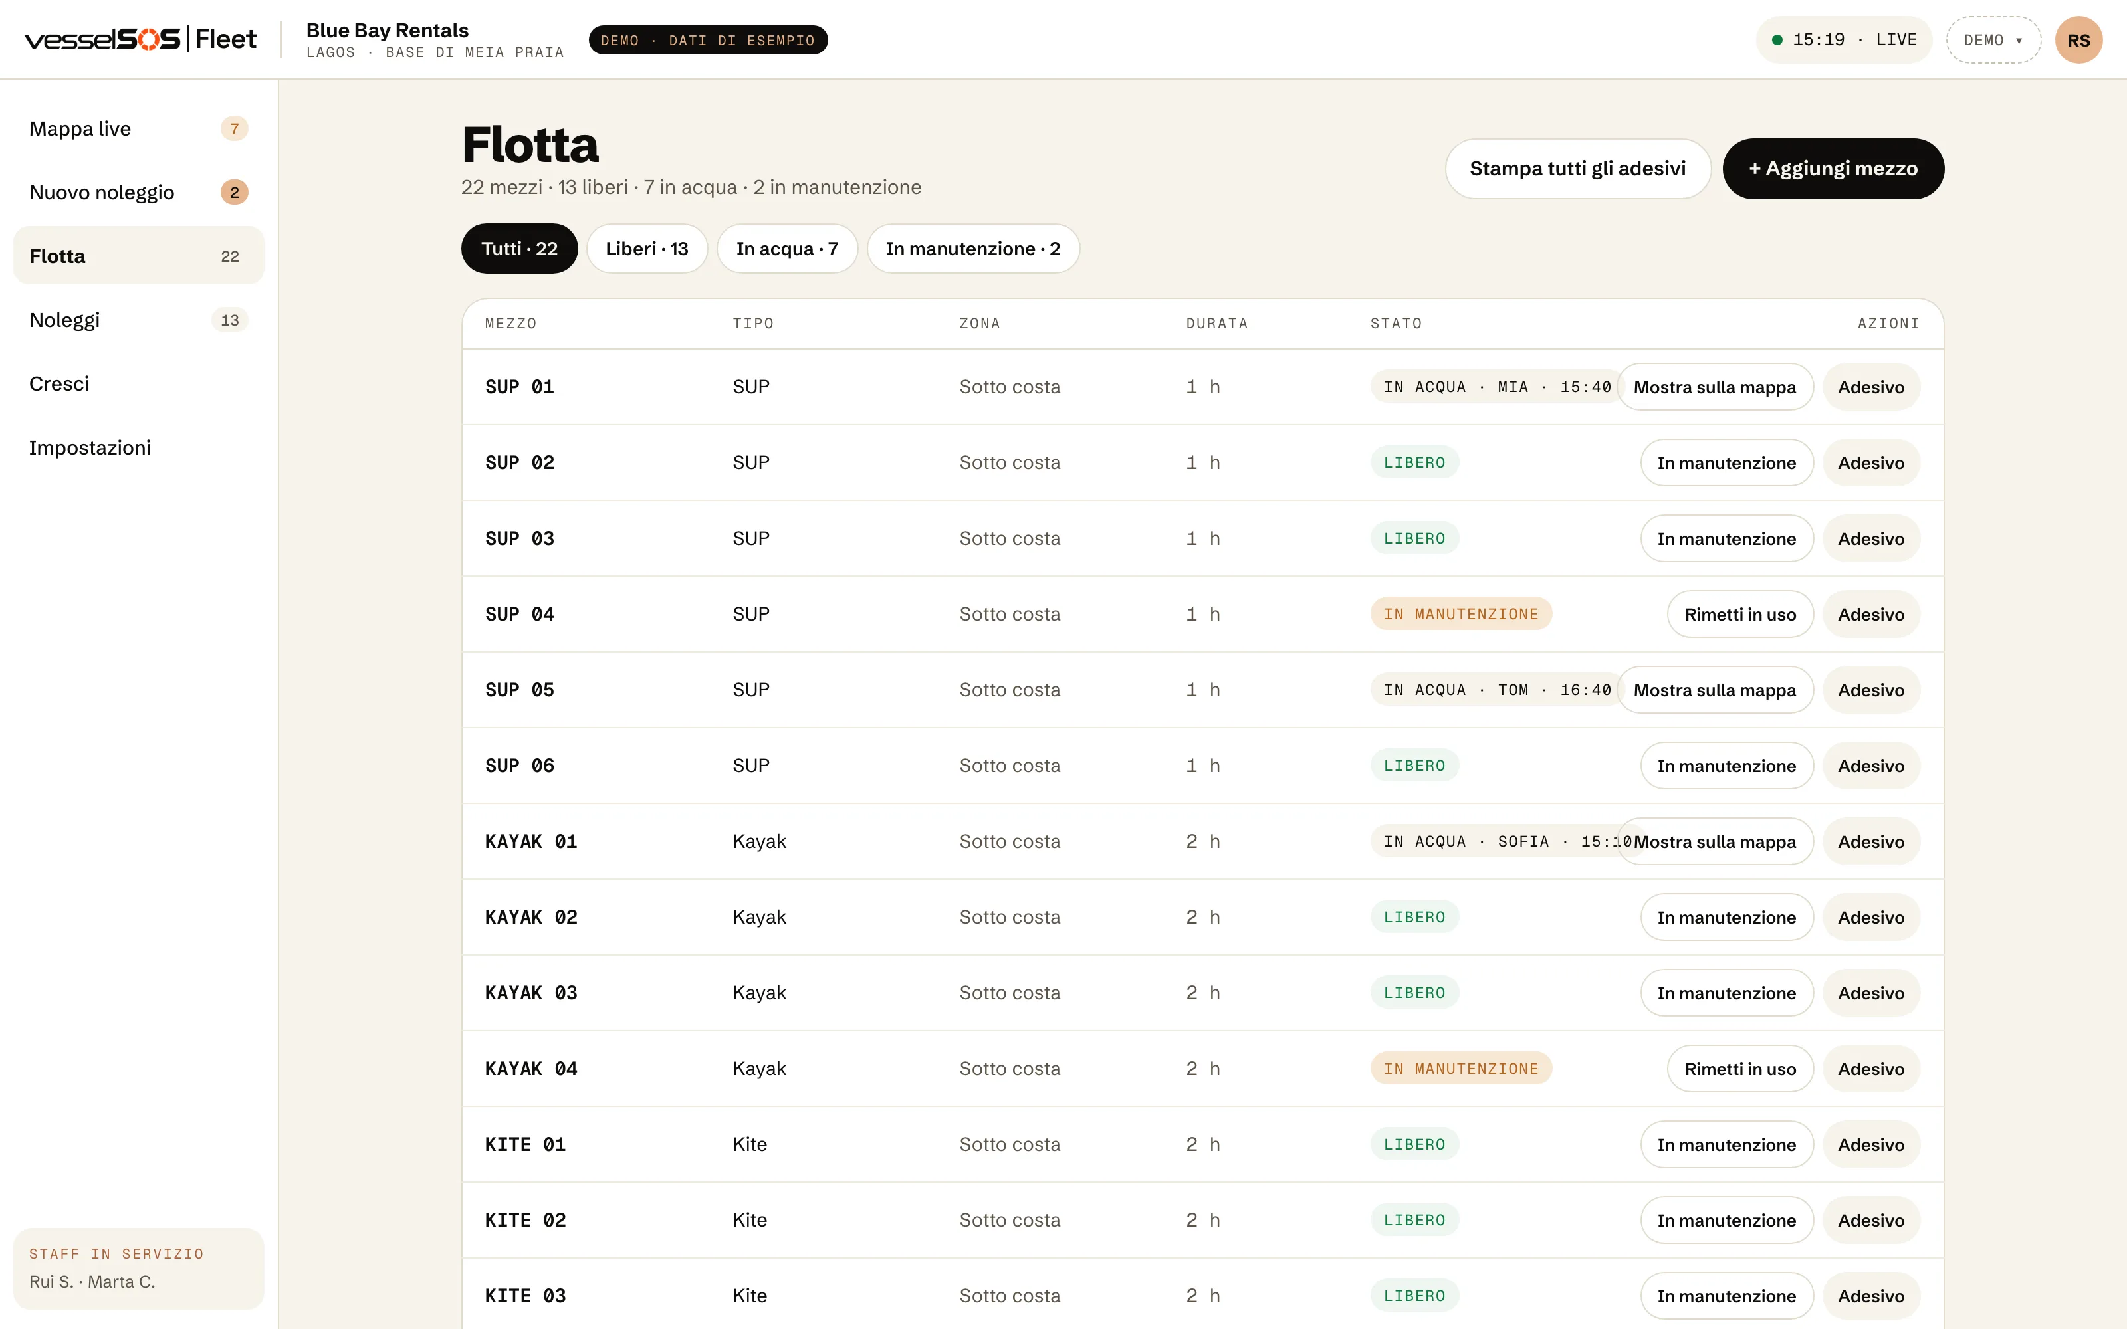Click Rimetti in uso for SUP 04

[1740, 615]
